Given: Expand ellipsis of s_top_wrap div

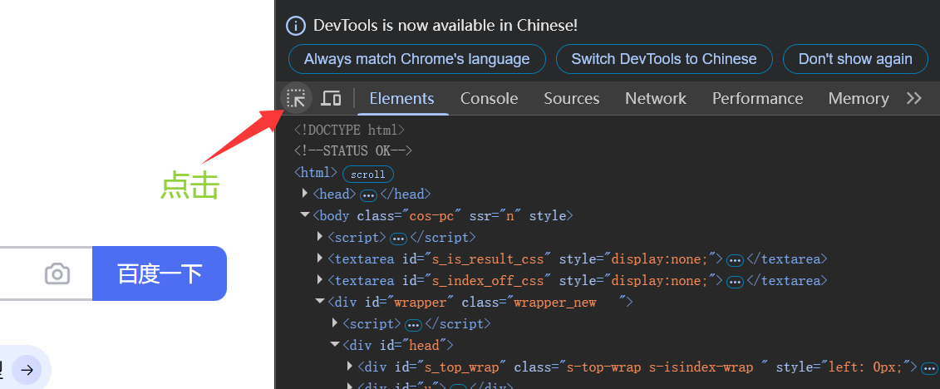Looking at the screenshot, I should pos(928,368).
